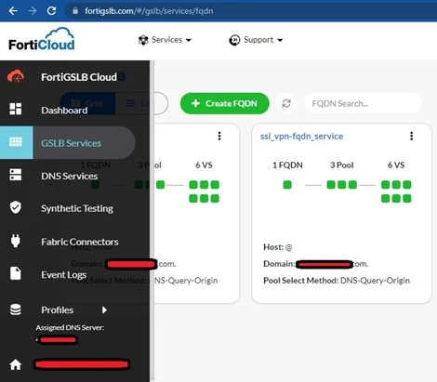Refresh the FQDN list with the reload icon

(x=286, y=103)
